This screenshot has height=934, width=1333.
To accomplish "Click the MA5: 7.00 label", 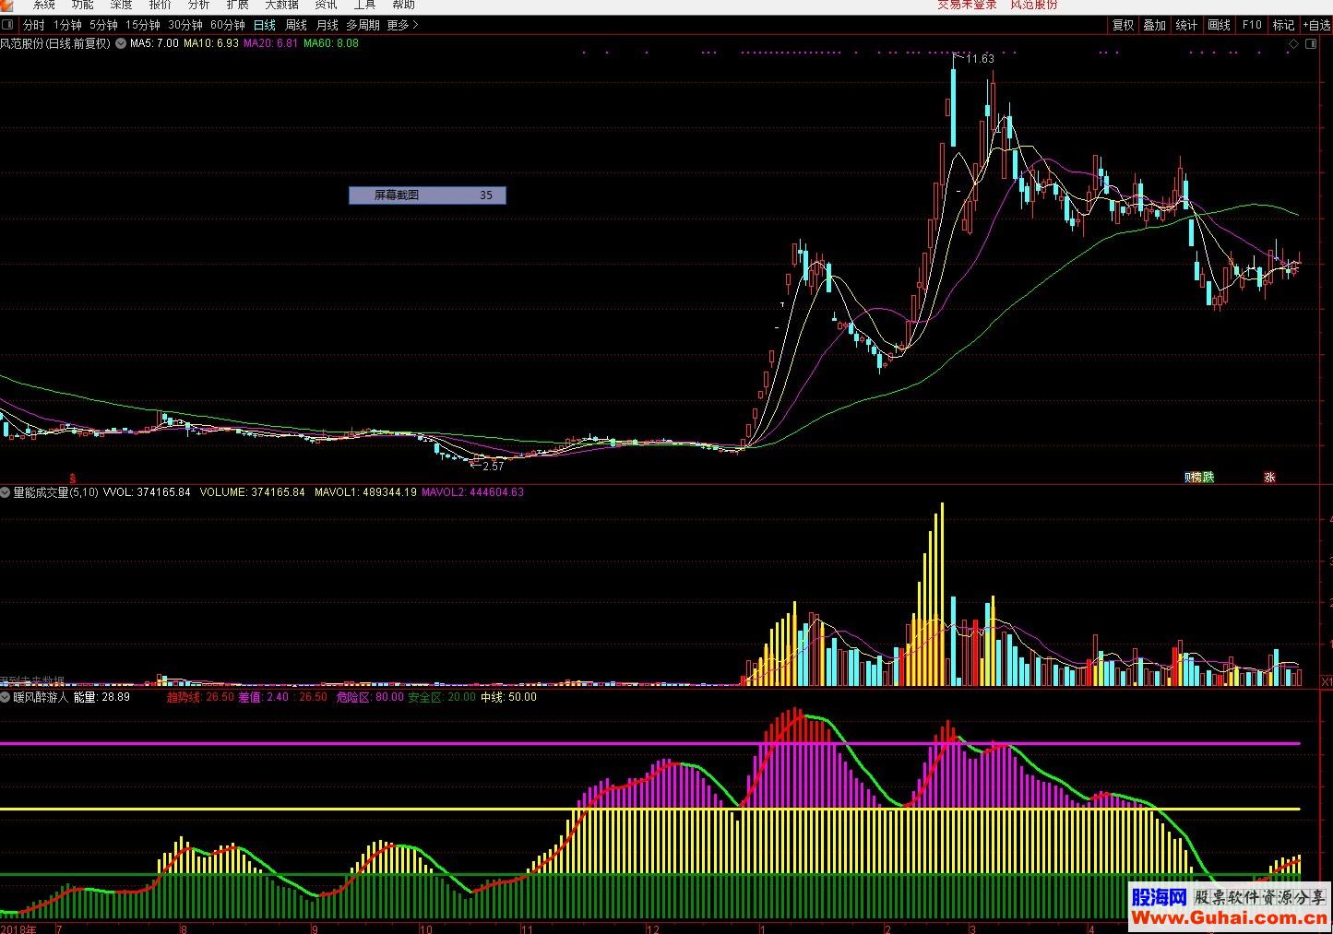I will [155, 43].
